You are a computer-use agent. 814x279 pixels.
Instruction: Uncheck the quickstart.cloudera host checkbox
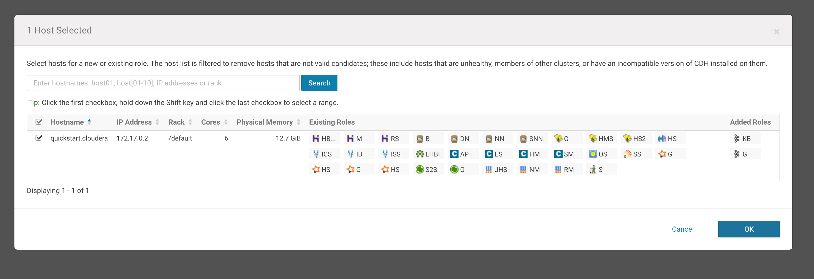tap(39, 138)
